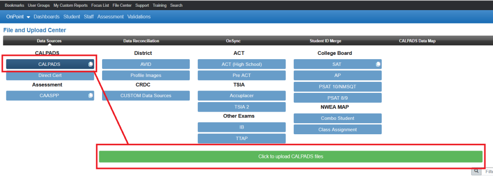
Task: Select the Pre ACT button
Action: click(x=242, y=76)
